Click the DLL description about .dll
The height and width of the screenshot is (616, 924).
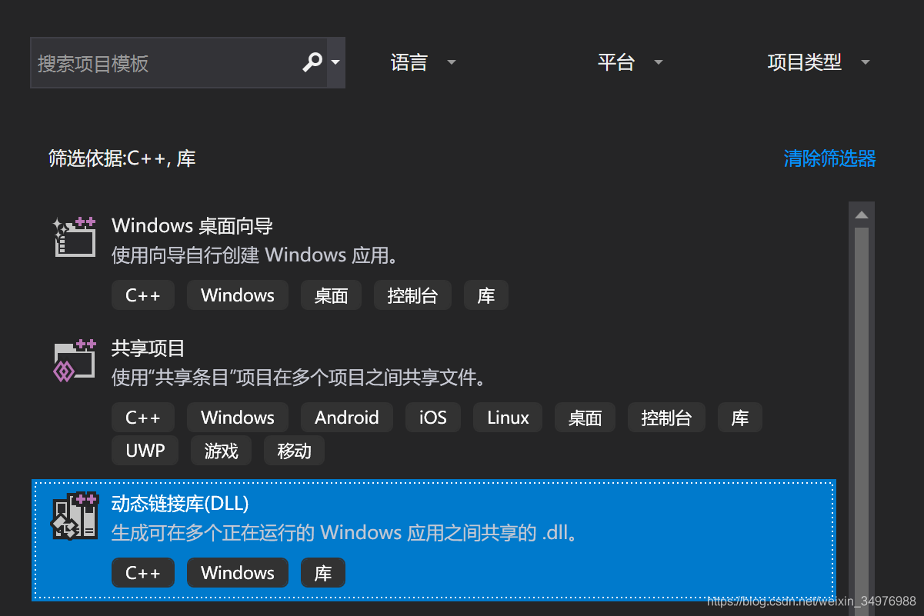click(345, 532)
